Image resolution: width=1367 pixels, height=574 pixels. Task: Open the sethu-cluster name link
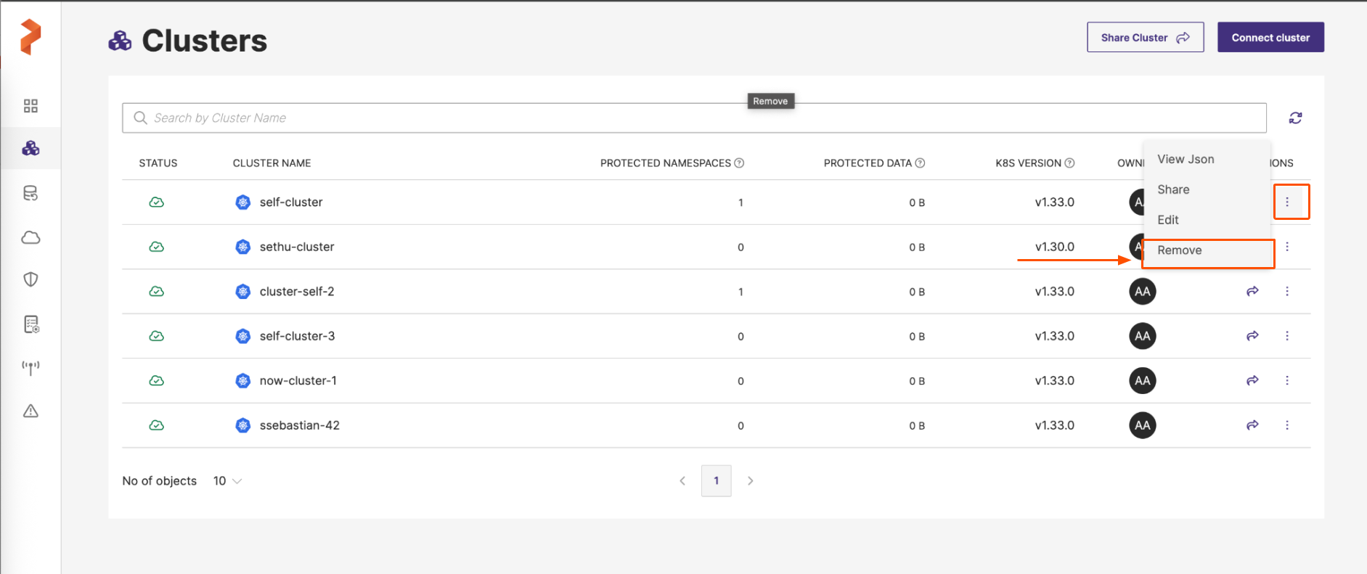[297, 247]
